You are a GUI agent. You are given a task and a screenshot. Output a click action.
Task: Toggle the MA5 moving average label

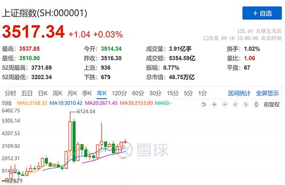point(32,103)
